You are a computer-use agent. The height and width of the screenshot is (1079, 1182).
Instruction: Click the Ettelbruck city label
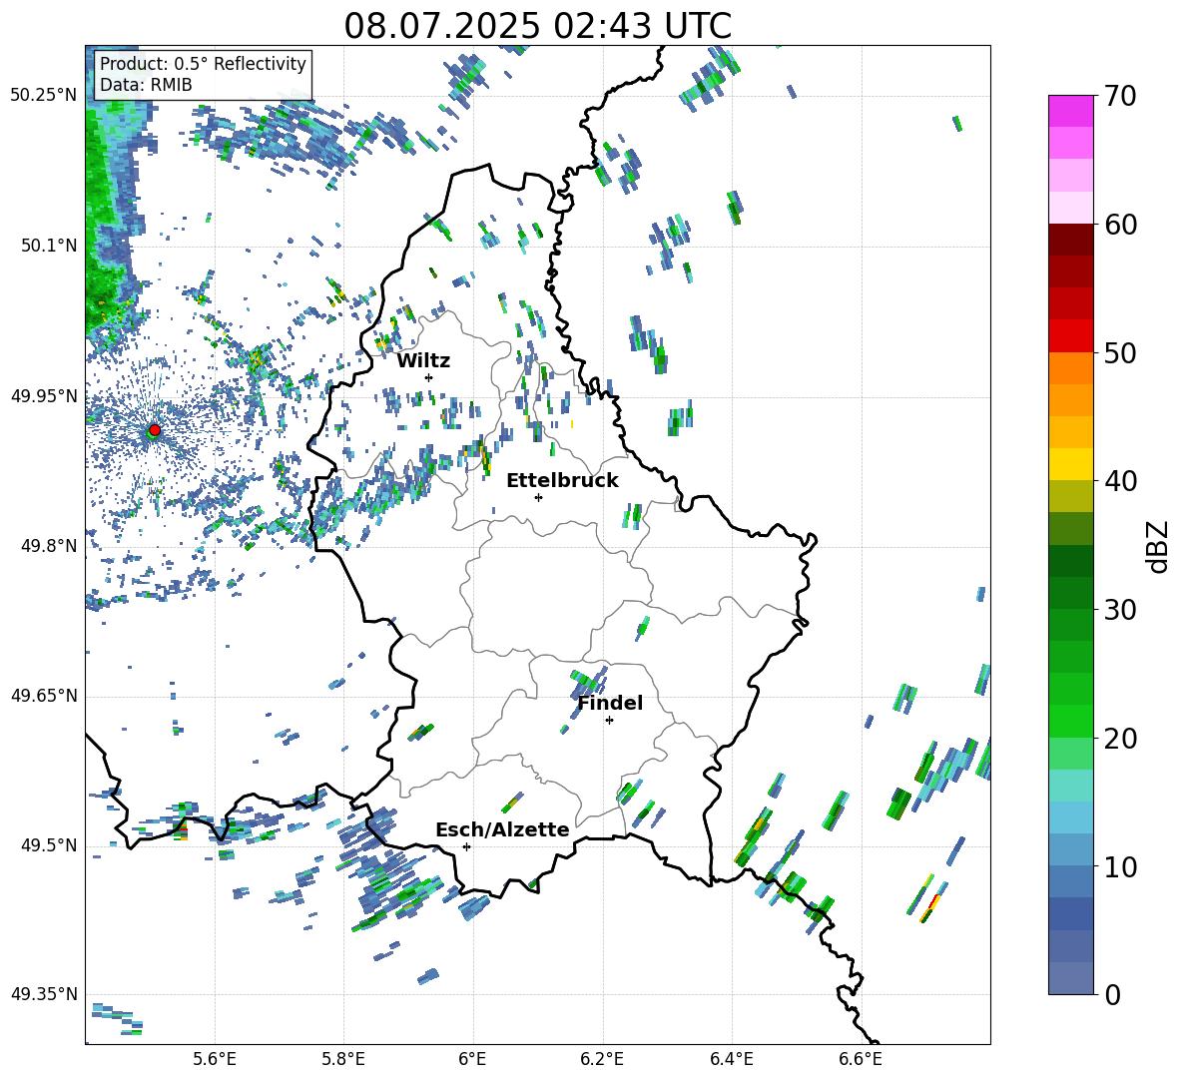pos(562,480)
